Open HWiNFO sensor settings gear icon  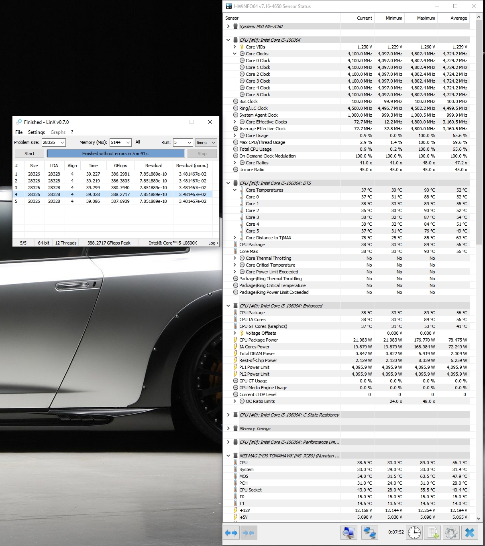pos(451,533)
